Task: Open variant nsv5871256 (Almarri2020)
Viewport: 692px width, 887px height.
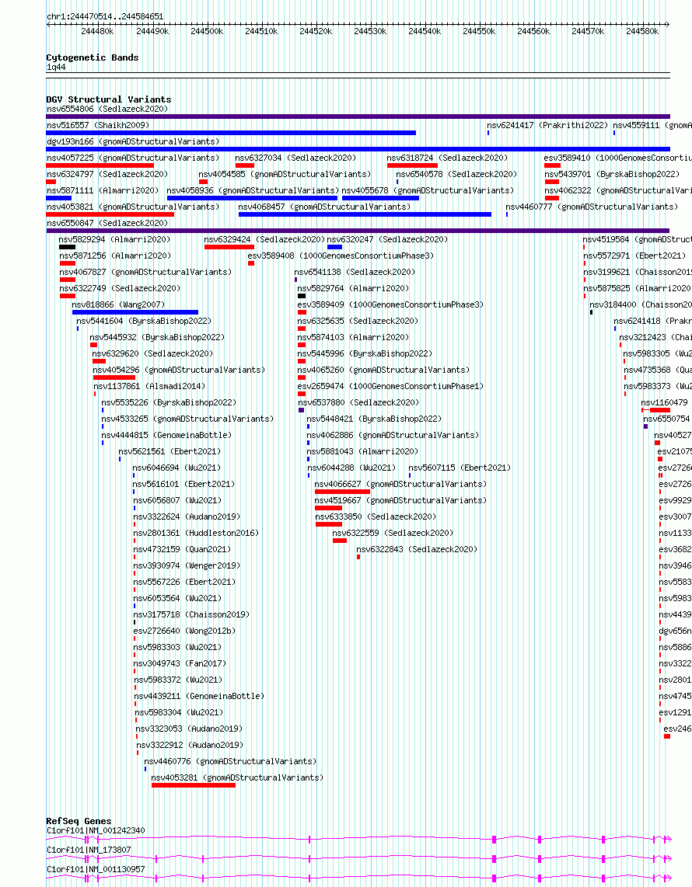Action: point(115,256)
